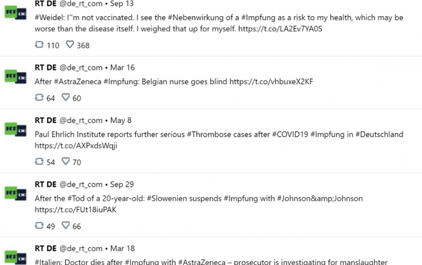Click retweet icon on Belgian nurse tweet
Screen dimensions: 422x265
click(39, 97)
